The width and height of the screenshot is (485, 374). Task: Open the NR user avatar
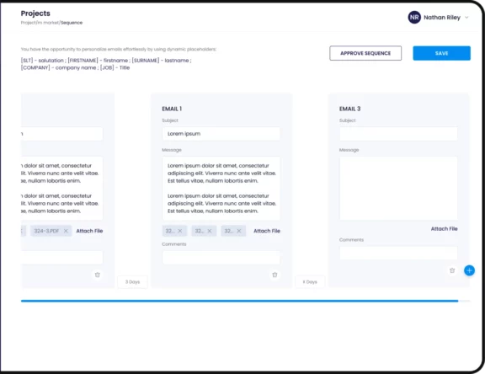coord(414,18)
